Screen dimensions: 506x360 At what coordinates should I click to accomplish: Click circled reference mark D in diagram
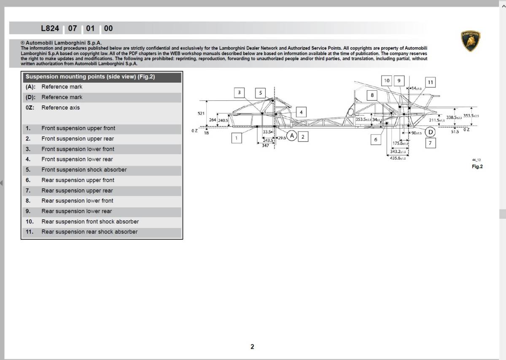pyautogui.click(x=430, y=132)
